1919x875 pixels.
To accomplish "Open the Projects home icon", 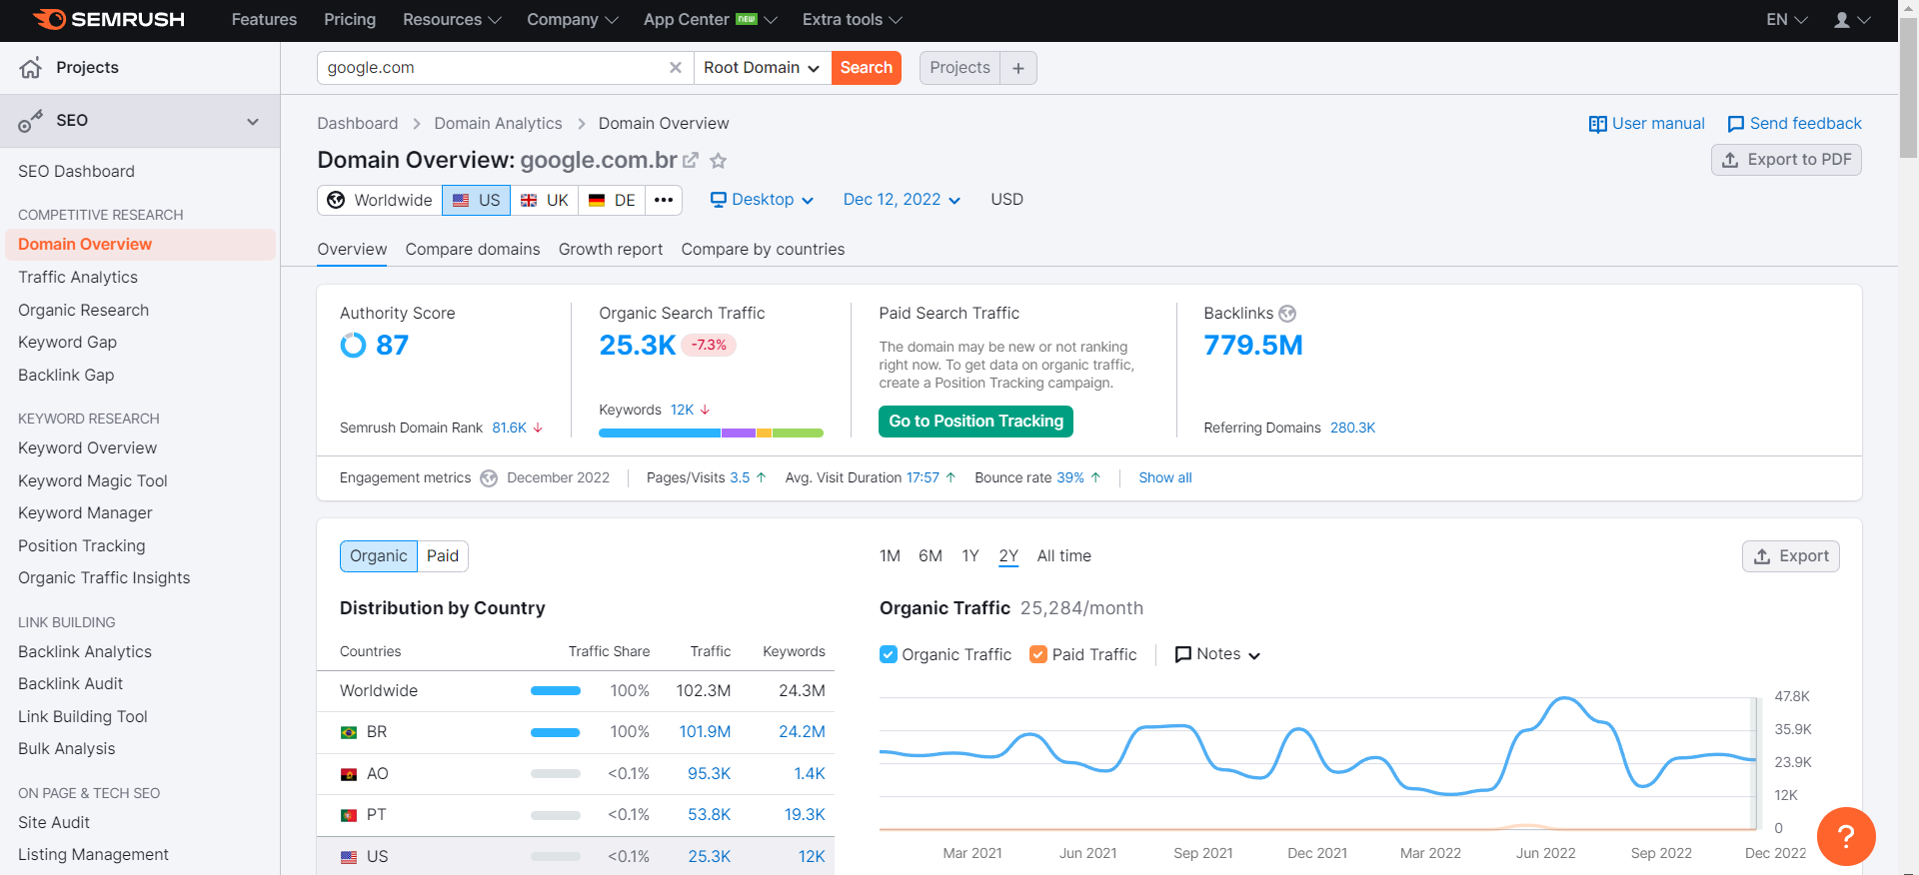I will tap(31, 67).
